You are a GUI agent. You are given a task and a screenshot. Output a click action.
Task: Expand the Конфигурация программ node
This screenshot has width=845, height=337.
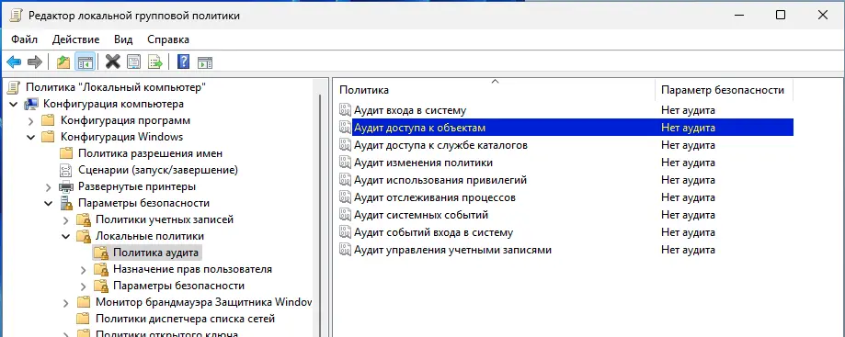(30, 120)
